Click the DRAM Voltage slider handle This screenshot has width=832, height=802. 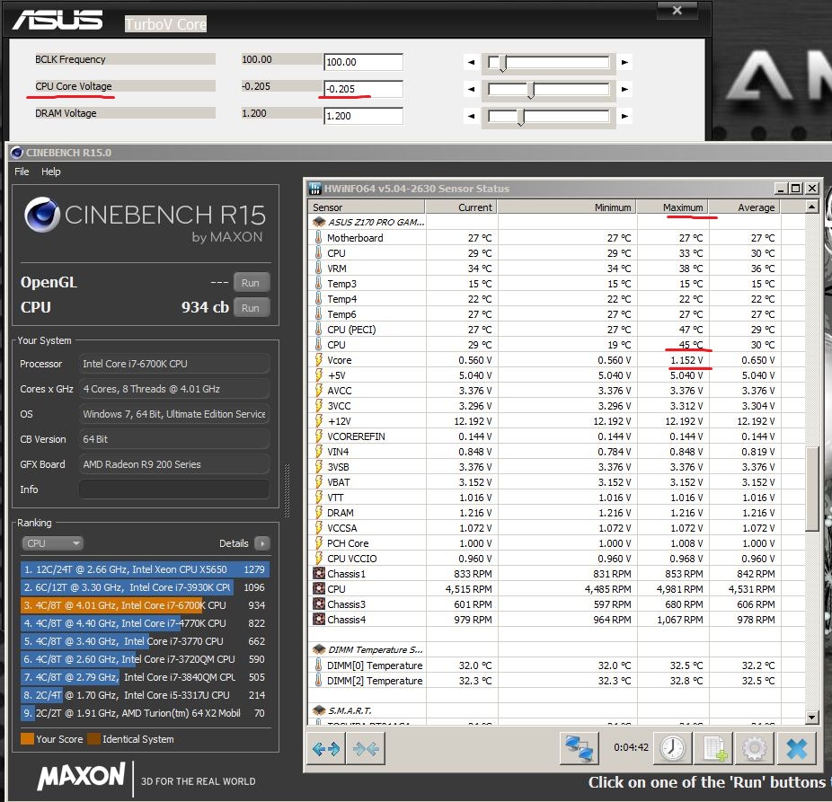click(x=521, y=117)
